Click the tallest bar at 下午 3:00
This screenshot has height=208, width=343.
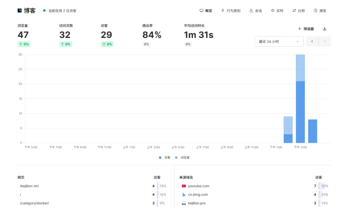coord(300,100)
